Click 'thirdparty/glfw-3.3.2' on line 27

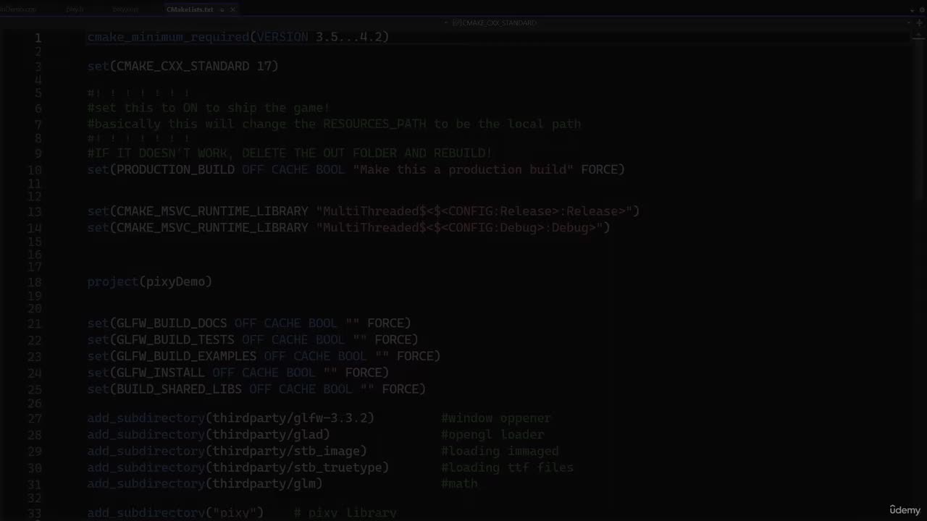tap(290, 418)
